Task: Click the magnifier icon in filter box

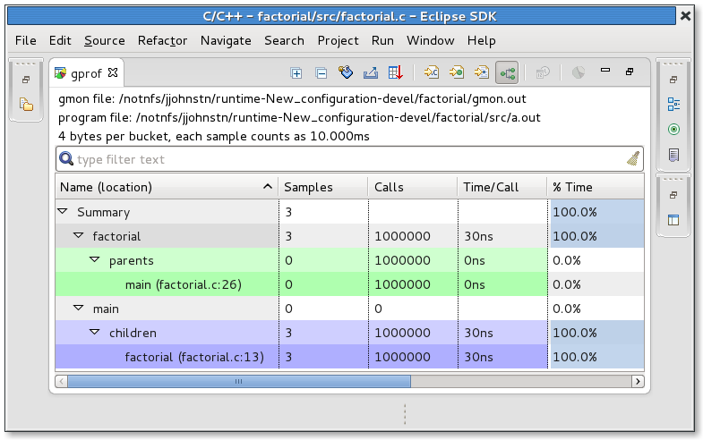Action: [66, 158]
